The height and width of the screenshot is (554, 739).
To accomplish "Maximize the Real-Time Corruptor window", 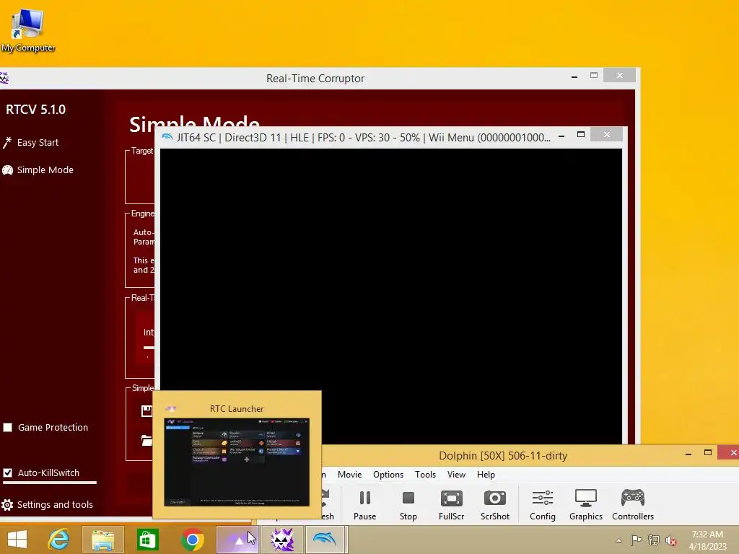I will 594,75.
